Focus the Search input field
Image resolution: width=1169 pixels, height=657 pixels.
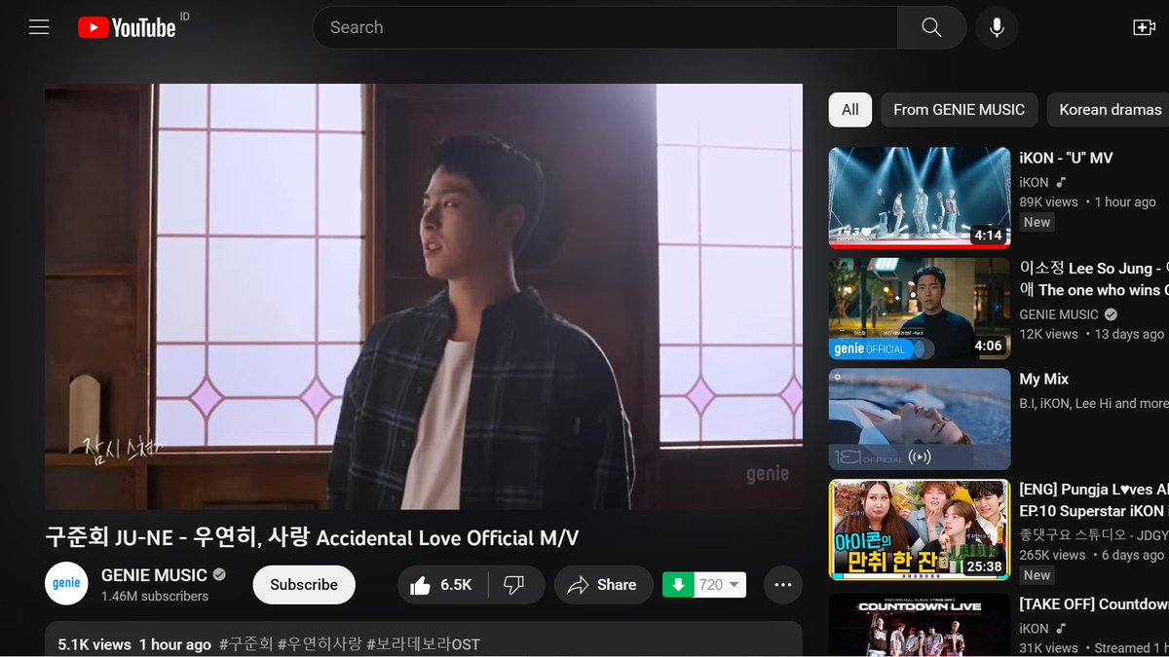click(604, 27)
